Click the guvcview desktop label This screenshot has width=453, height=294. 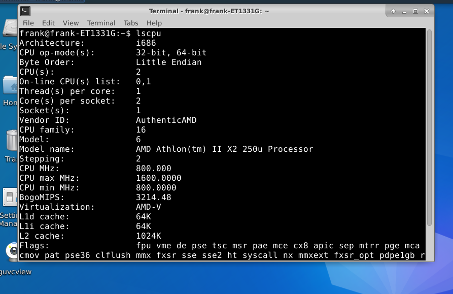pyautogui.click(x=16, y=272)
